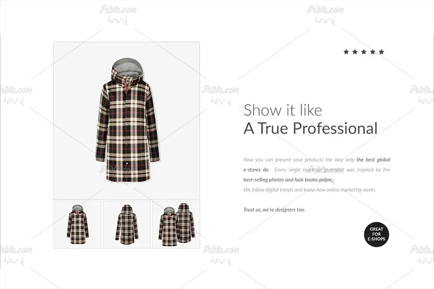Open the two-coats combined thumbnail

[176, 225]
